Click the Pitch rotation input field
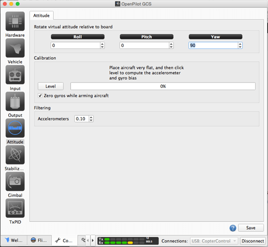 click(x=144, y=45)
